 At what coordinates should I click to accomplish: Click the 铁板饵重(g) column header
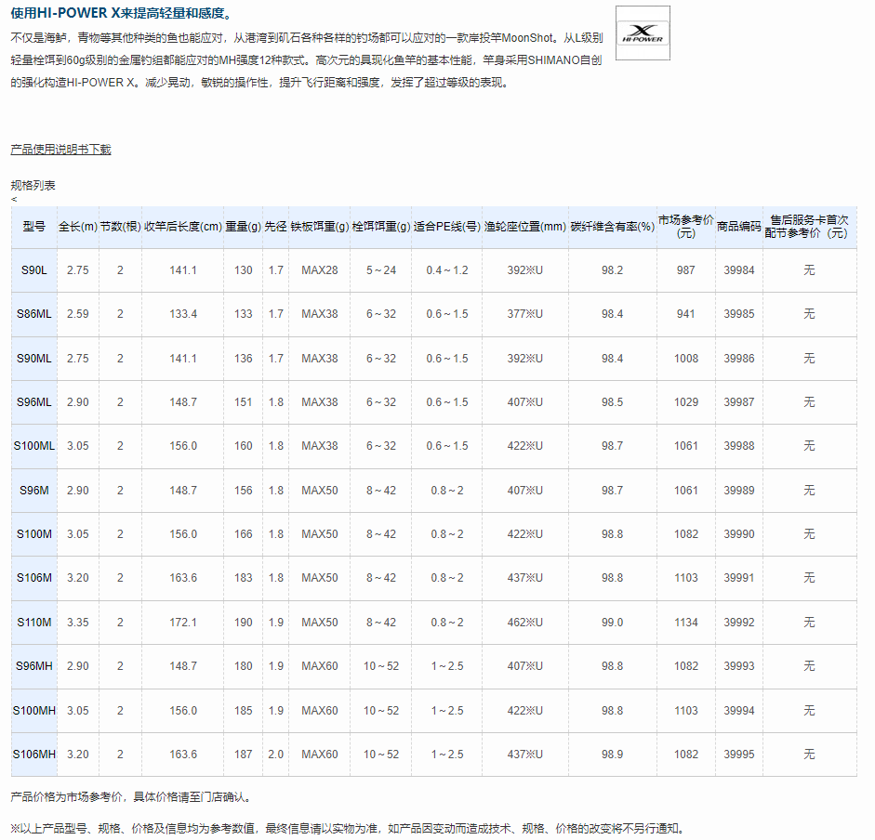point(320,227)
